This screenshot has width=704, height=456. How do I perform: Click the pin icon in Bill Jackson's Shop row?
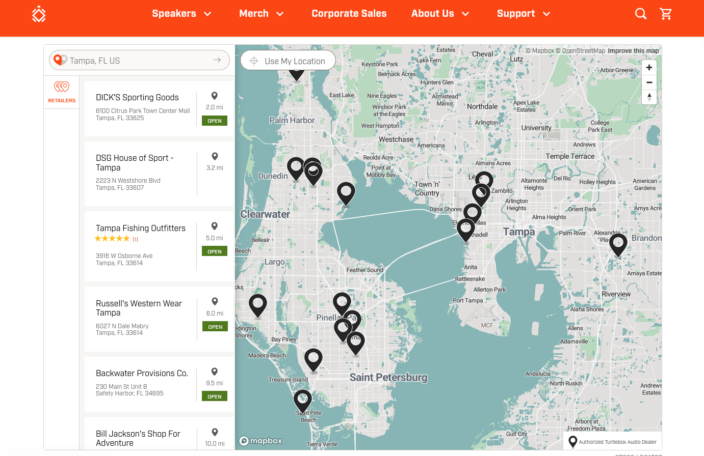point(215,432)
